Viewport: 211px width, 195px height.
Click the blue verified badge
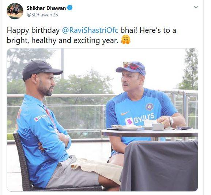click(70, 8)
